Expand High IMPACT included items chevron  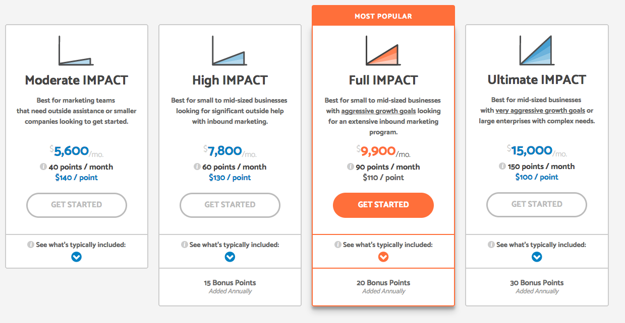point(230,257)
